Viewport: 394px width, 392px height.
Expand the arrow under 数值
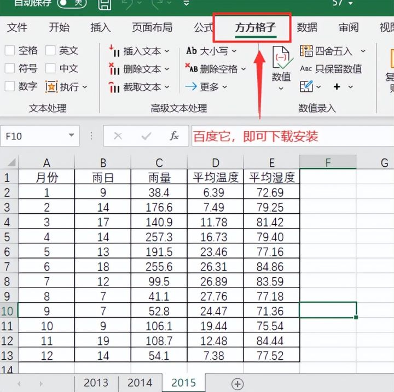pyautogui.click(x=281, y=89)
